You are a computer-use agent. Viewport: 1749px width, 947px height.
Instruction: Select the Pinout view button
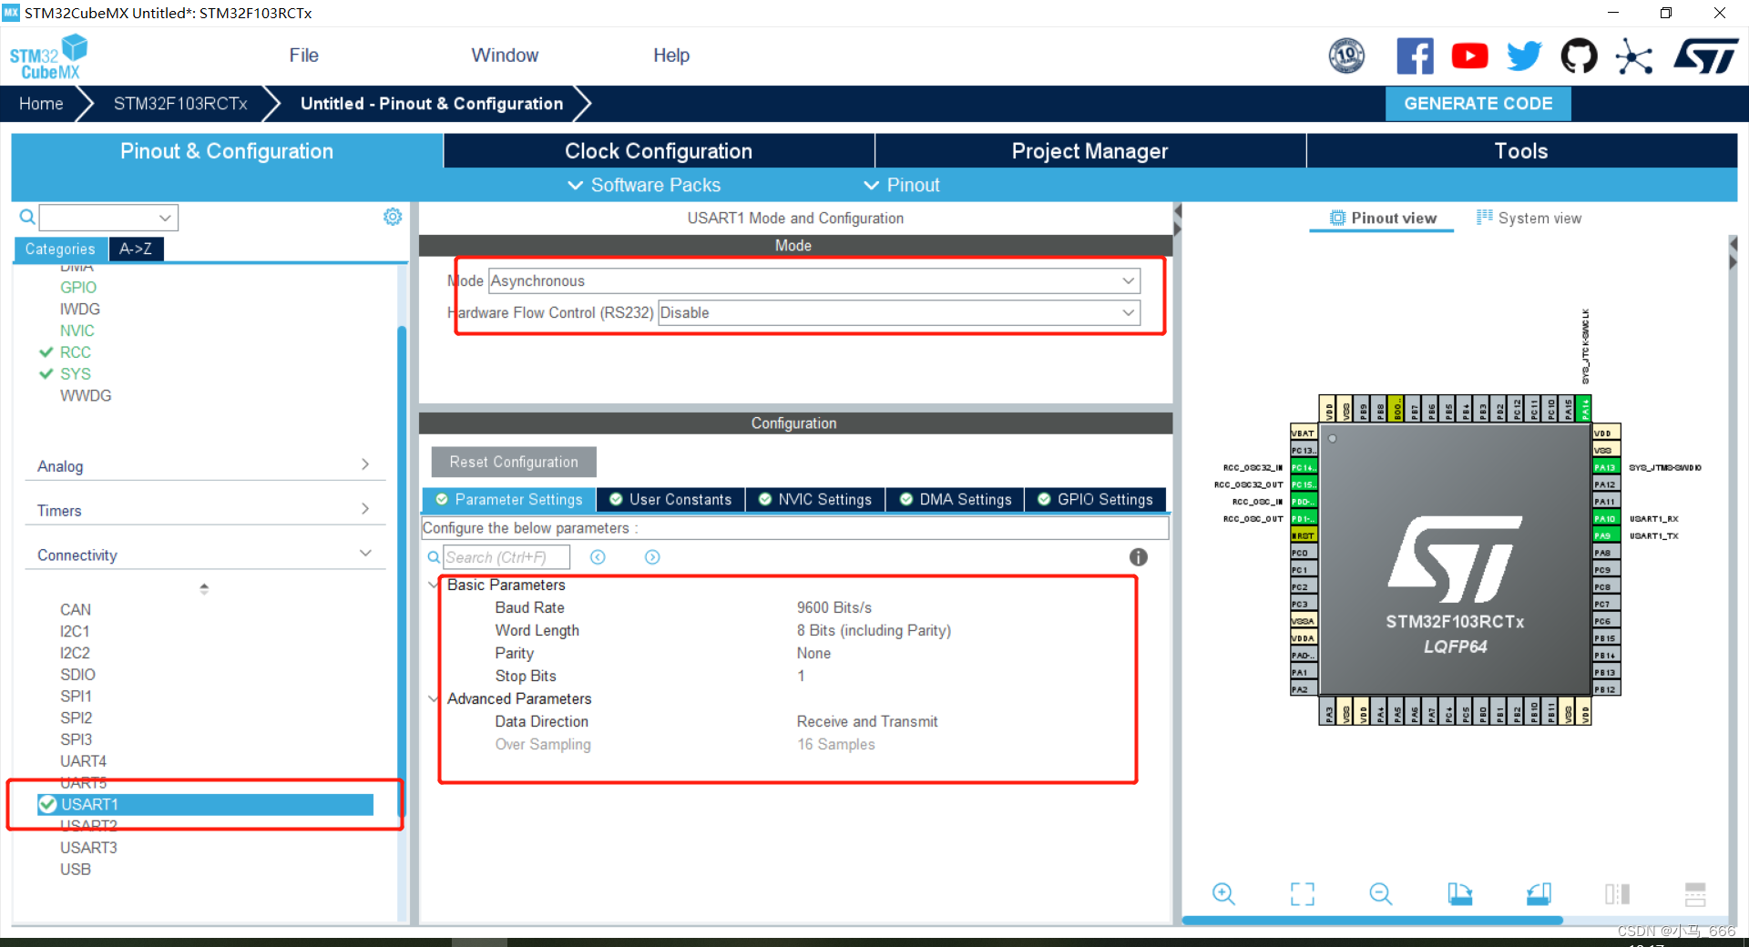coord(1383,219)
